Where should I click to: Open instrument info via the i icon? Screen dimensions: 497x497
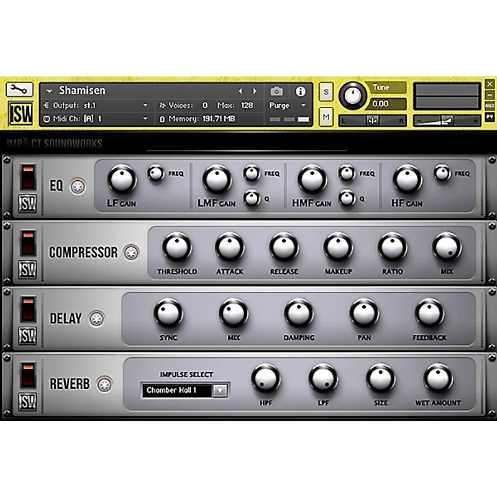coord(301,91)
